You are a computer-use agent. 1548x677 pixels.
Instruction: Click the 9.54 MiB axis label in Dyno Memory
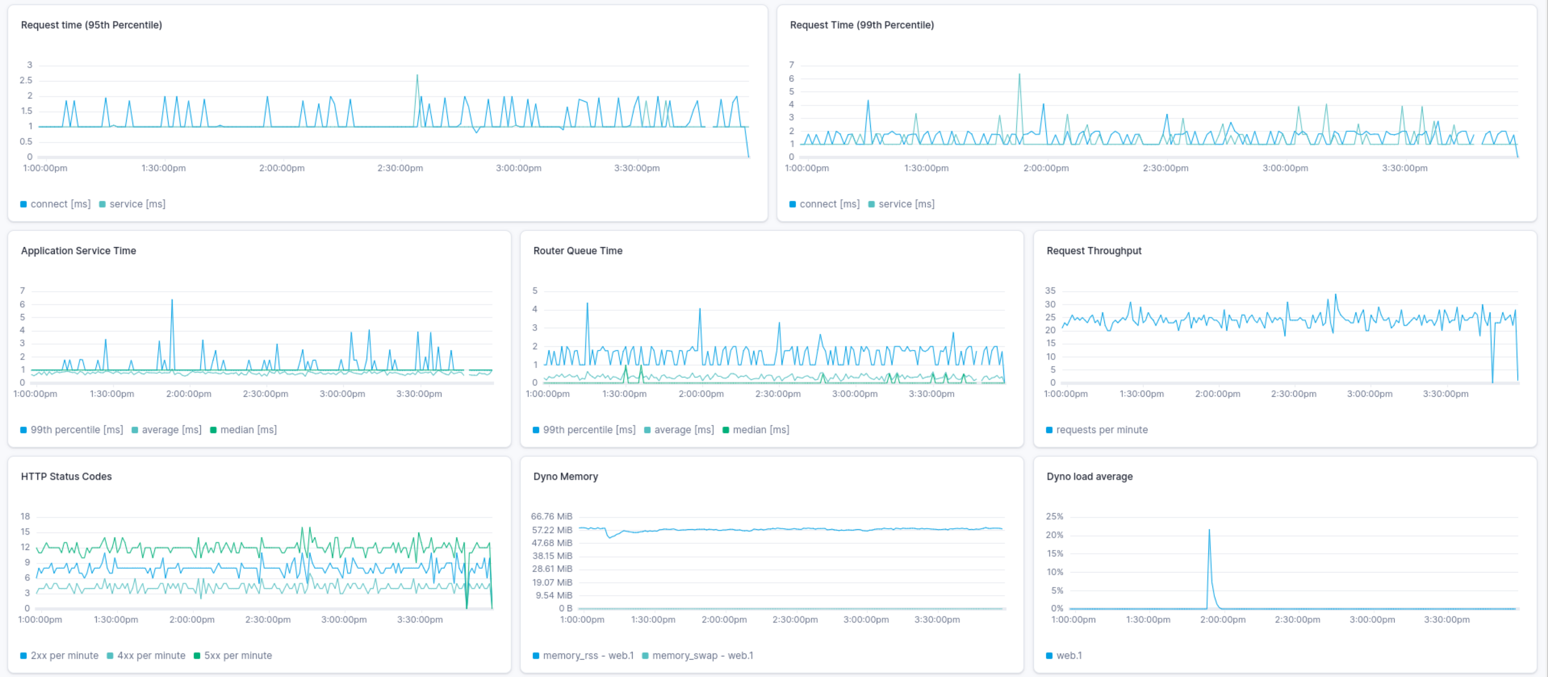554,596
